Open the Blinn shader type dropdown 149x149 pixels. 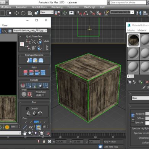pos(140,98)
